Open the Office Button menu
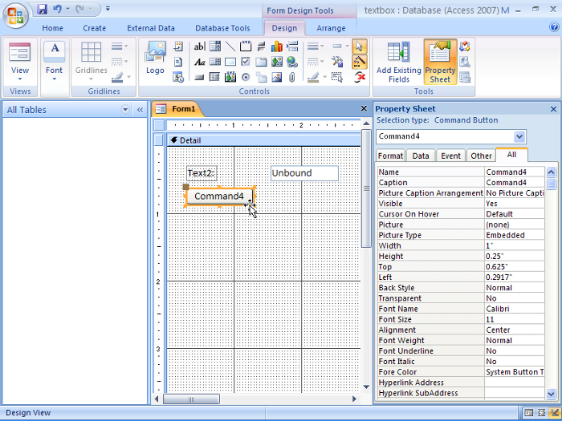This screenshot has height=421, width=562. tap(15, 15)
